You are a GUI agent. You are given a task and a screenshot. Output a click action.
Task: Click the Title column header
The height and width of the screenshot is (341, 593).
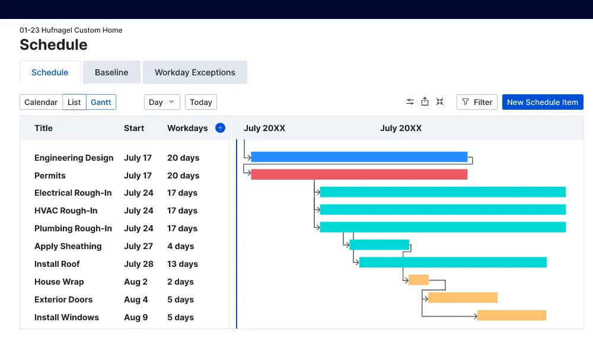43,128
